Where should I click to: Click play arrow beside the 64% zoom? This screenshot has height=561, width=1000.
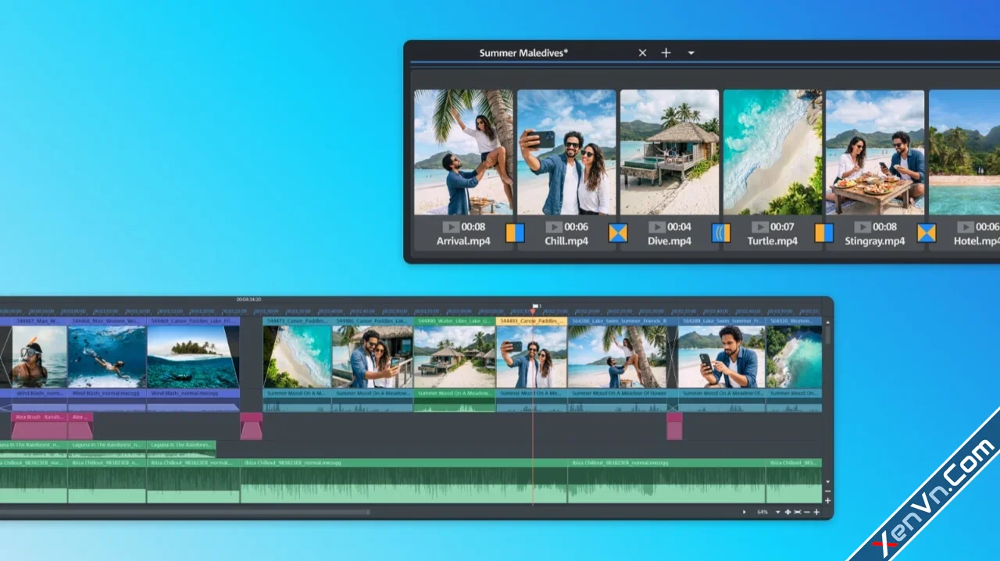(x=744, y=513)
